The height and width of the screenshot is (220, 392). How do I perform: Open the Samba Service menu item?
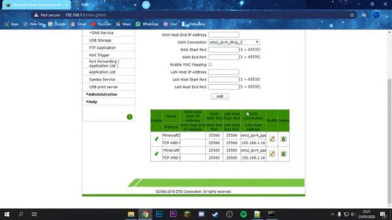coord(102,79)
